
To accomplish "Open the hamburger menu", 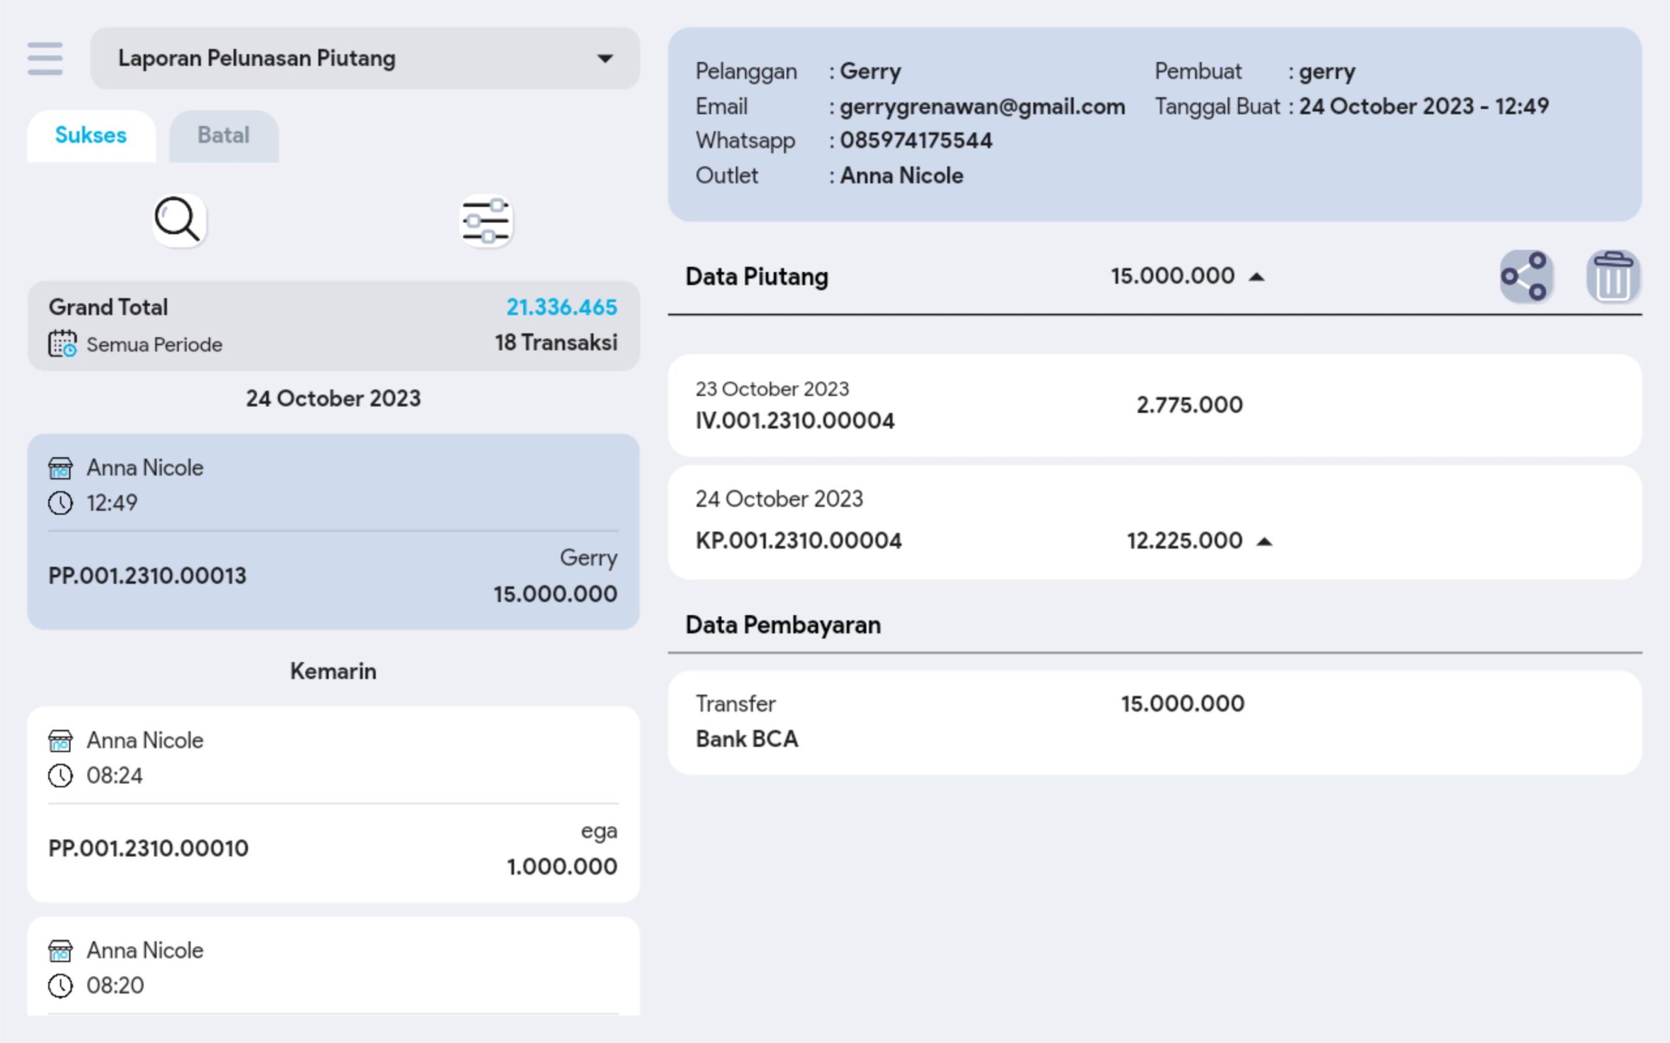I will point(45,59).
